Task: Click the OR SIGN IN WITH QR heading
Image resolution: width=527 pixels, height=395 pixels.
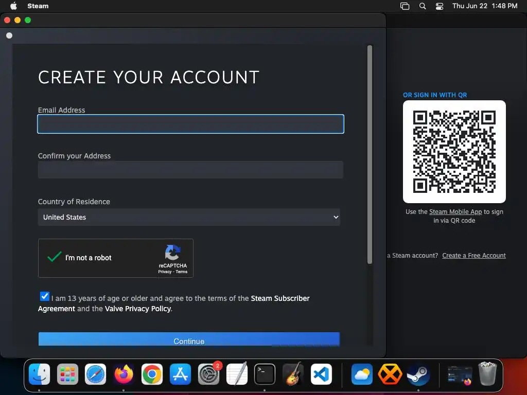Action: pos(435,95)
